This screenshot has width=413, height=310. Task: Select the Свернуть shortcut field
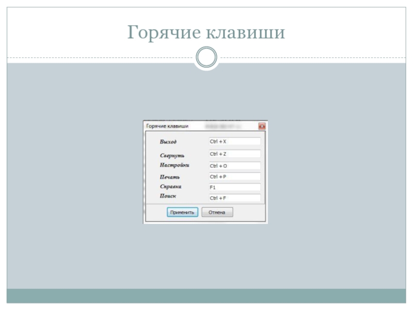[234, 154]
